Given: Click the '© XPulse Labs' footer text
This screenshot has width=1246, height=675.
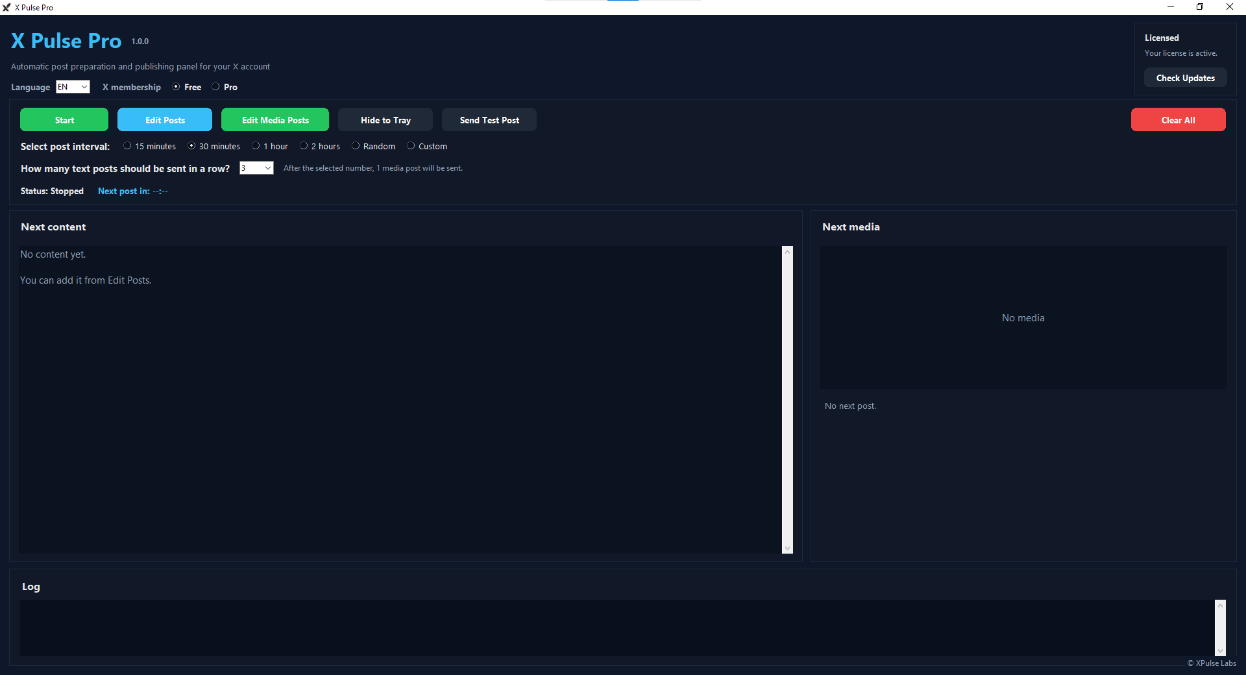Looking at the screenshot, I should pos(1212,663).
